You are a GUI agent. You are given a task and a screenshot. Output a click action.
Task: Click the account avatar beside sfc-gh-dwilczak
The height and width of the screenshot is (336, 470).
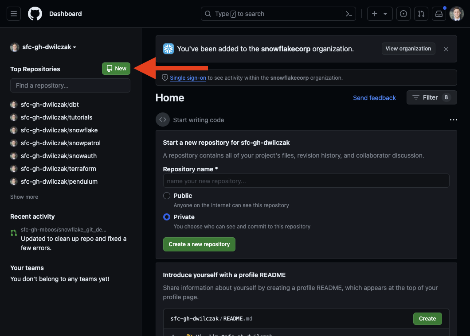14,47
